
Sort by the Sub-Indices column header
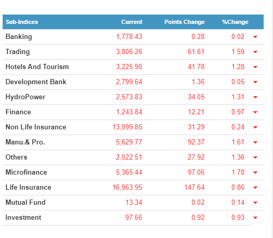(22, 22)
